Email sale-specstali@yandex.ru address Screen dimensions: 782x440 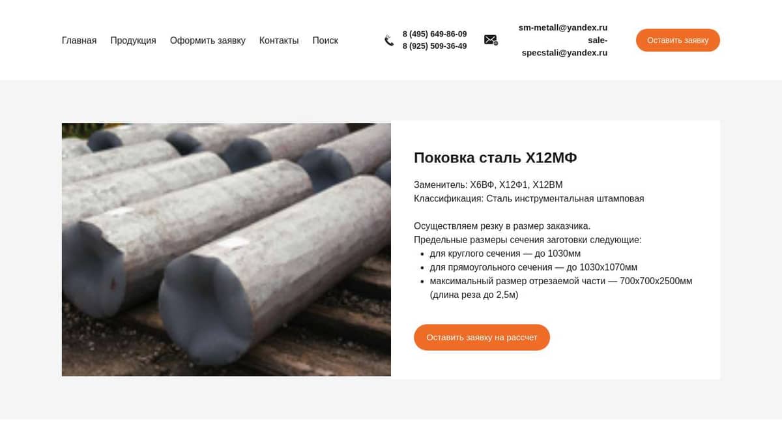[565, 46]
